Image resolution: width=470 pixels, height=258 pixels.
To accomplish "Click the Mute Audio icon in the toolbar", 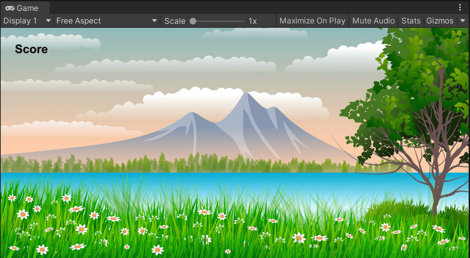I will pos(373,20).
